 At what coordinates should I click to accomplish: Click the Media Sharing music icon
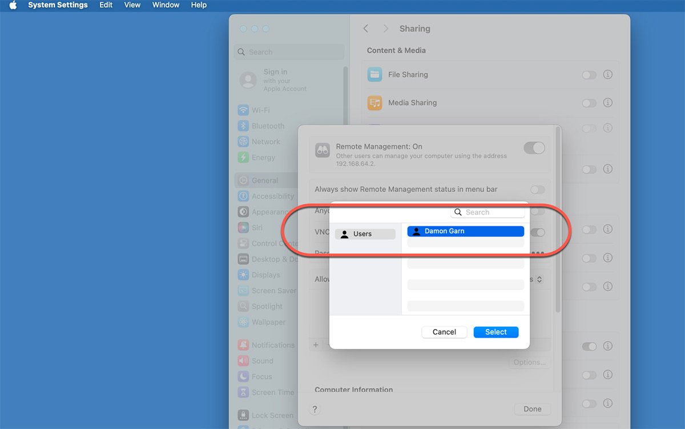(x=374, y=103)
